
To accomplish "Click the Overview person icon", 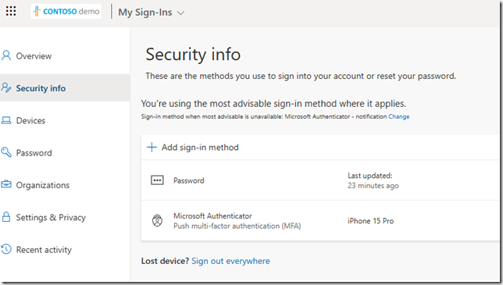I will click(6, 55).
